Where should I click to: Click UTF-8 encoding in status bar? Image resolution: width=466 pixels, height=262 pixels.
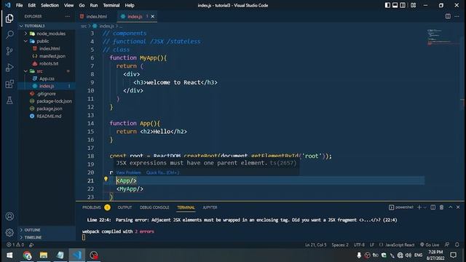(359, 245)
